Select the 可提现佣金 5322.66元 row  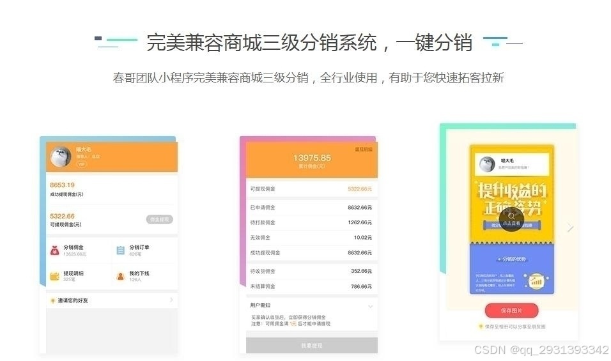coord(311,189)
